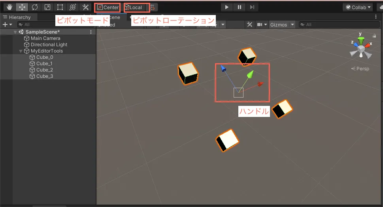Select Directional Light object
The height and width of the screenshot is (207, 383).
49,45
